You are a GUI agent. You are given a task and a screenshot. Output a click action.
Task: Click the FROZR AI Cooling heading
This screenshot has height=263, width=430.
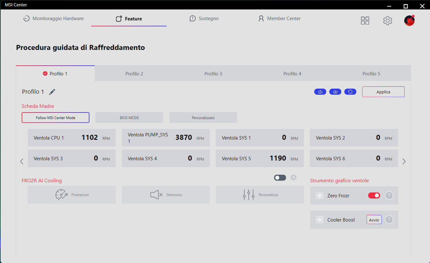click(x=42, y=181)
